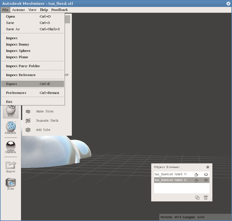
Task: Open the Feedback menu
Action: tap(59, 10)
